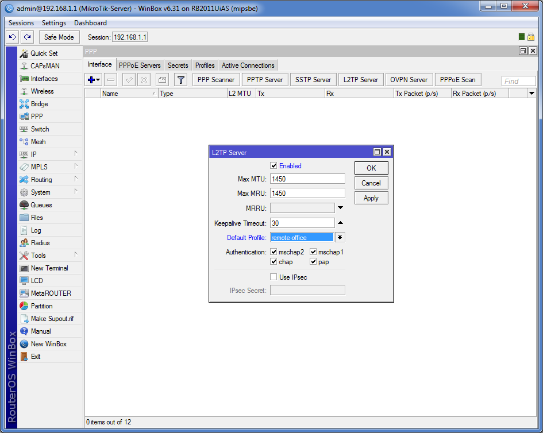Click the Find search box
The image size is (543, 433).
click(x=518, y=81)
